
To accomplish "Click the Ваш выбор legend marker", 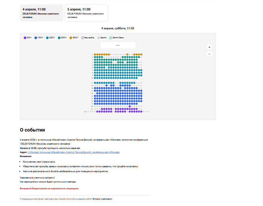I will pyautogui.click(x=82, y=38).
